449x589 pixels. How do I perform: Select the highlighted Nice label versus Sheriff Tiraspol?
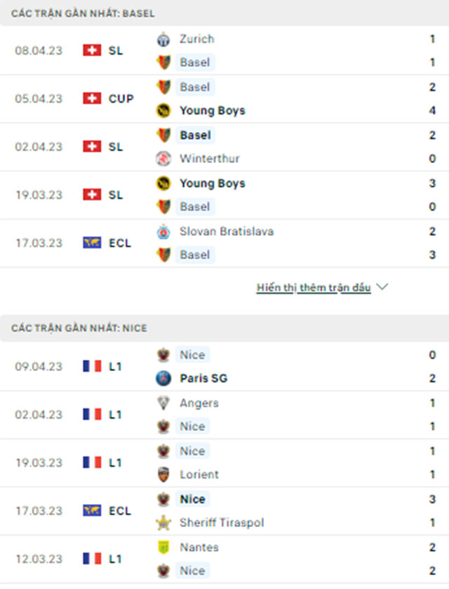(x=193, y=499)
